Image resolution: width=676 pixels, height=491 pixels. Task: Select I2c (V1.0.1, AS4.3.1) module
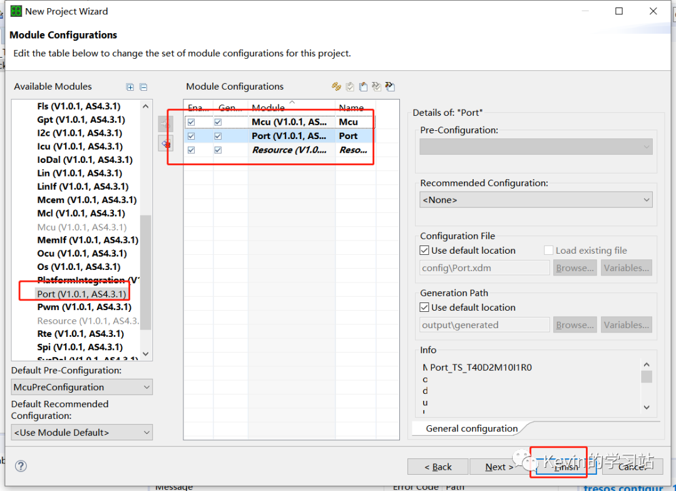pos(79,133)
